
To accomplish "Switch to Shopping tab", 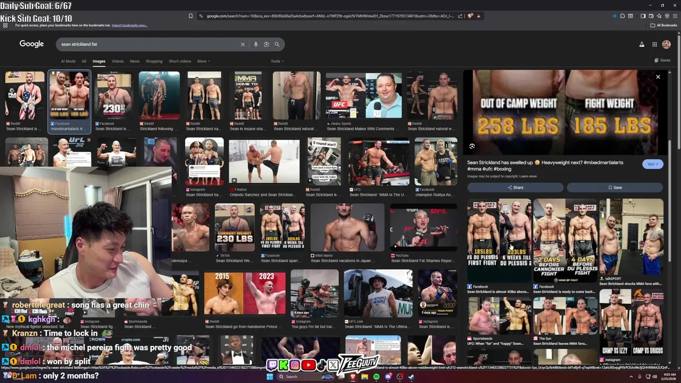I will pyautogui.click(x=154, y=61).
